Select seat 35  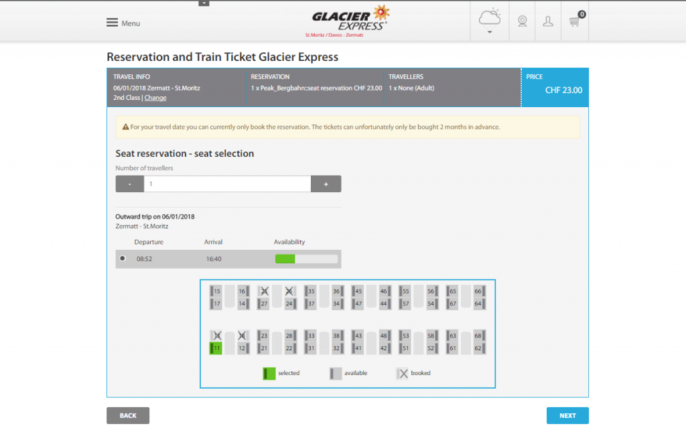click(310, 291)
